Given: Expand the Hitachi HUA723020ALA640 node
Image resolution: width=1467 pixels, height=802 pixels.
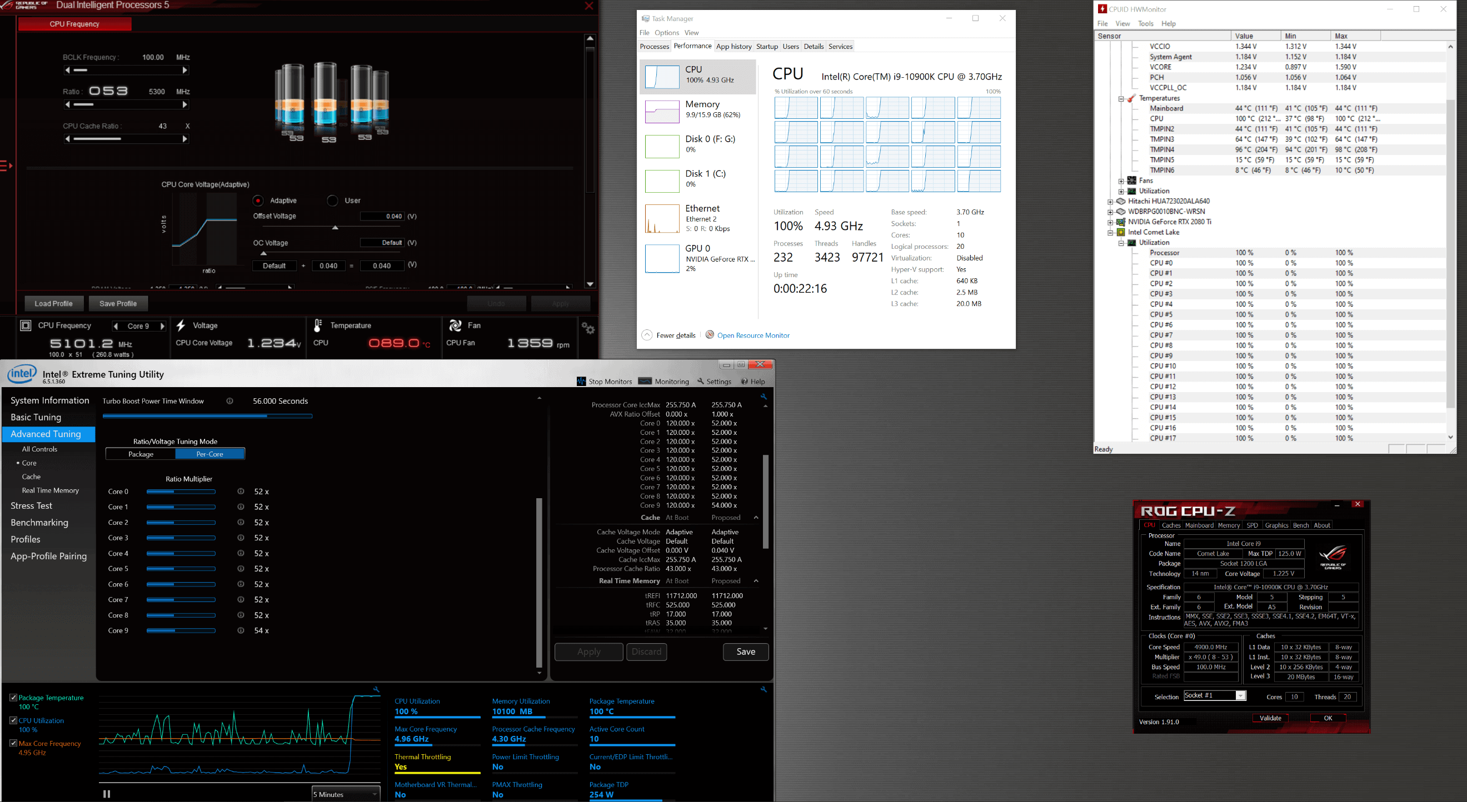Looking at the screenshot, I should [1110, 202].
